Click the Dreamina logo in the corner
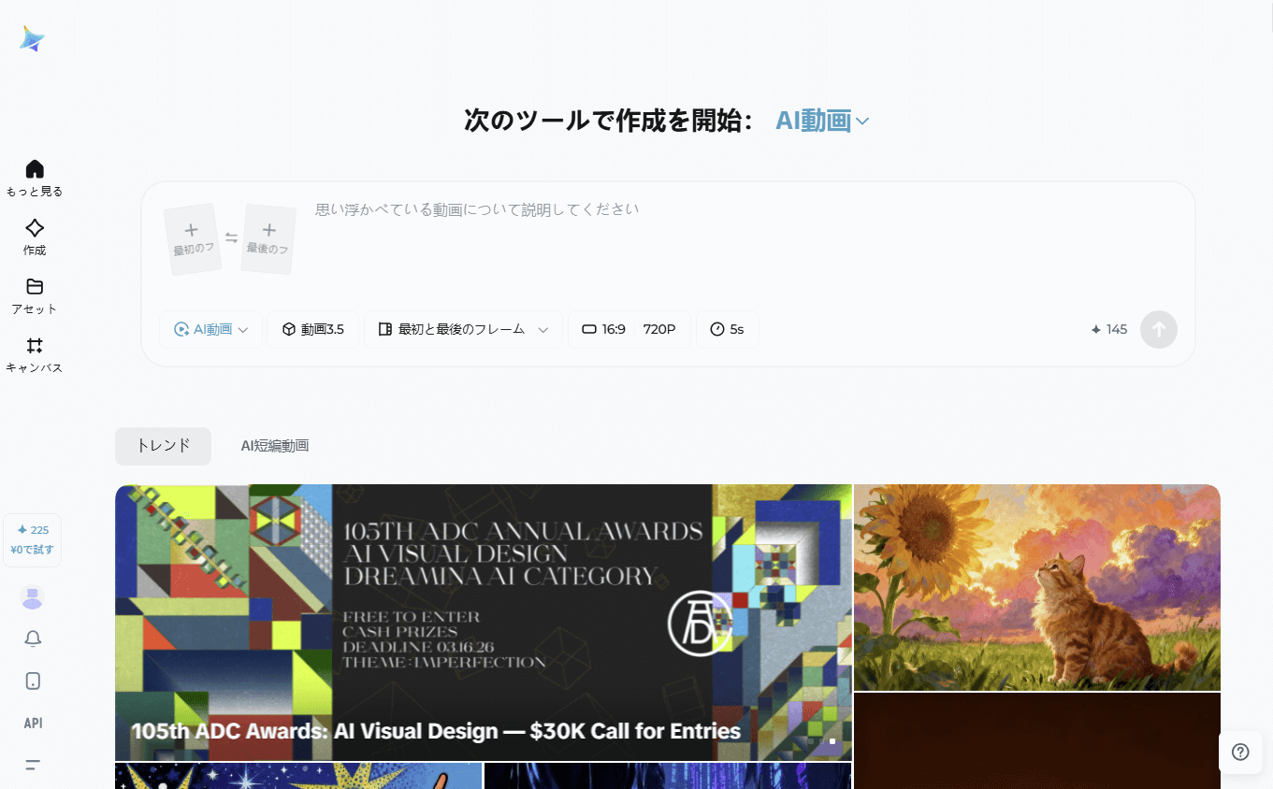Viewport: 1273px width, 789px height. (33, 38)
